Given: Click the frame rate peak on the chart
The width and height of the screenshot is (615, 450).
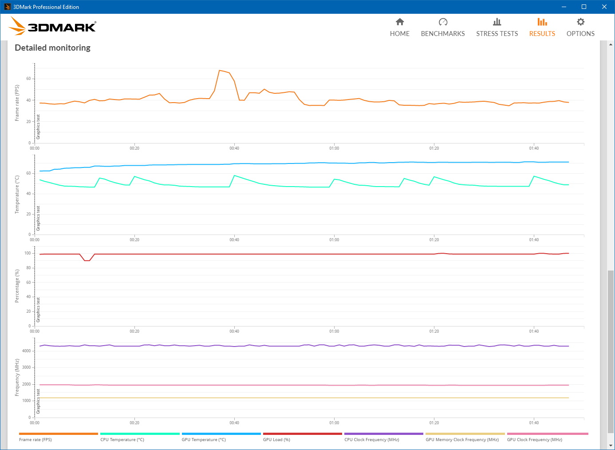Looking at the screenshot, I should pos(220,71).
